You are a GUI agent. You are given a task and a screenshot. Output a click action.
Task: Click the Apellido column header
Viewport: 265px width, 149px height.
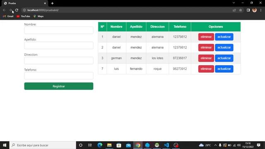pyautogui.click(x=136, y=26)
